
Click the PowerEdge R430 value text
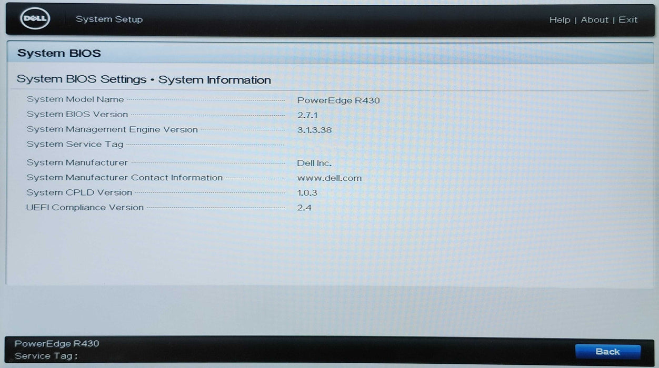coord(338,100)
